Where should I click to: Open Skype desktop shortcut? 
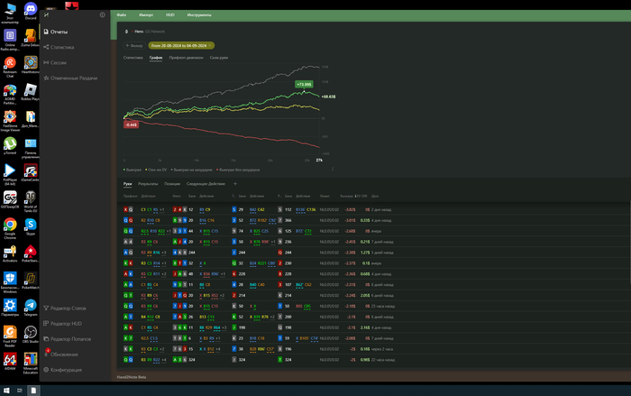click(x=31, y=226)
